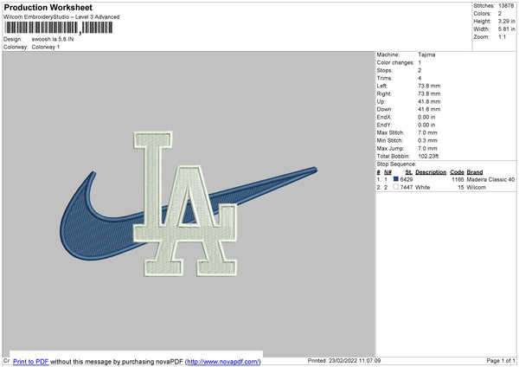Select the Height value 3.29 in
The width and height of the screenshot is (519, 367).
506,21
